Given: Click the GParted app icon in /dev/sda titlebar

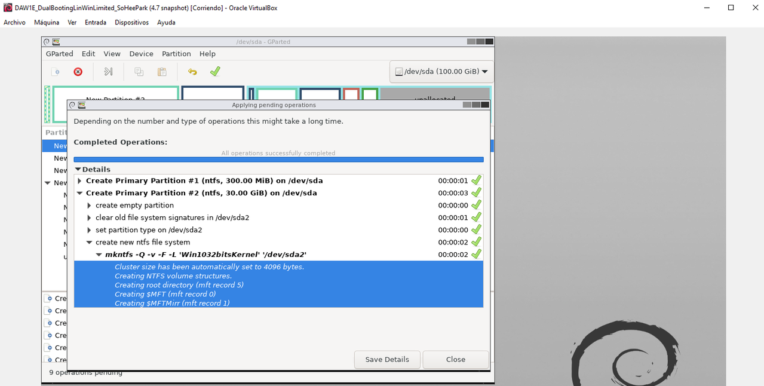Looking at the screenshot, I should pos(56,42).
